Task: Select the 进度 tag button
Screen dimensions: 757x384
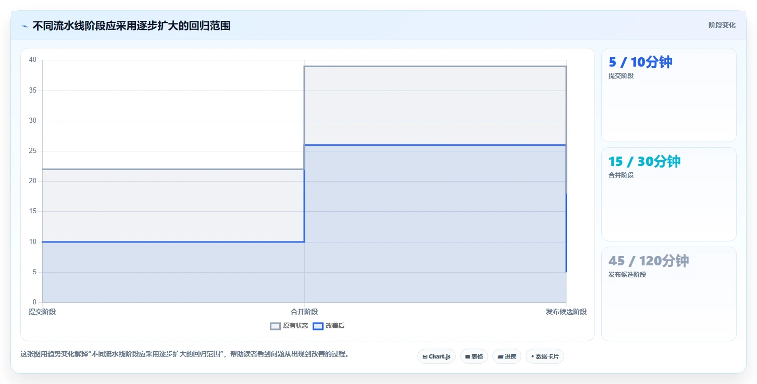Action: click(x=507, y=356)
